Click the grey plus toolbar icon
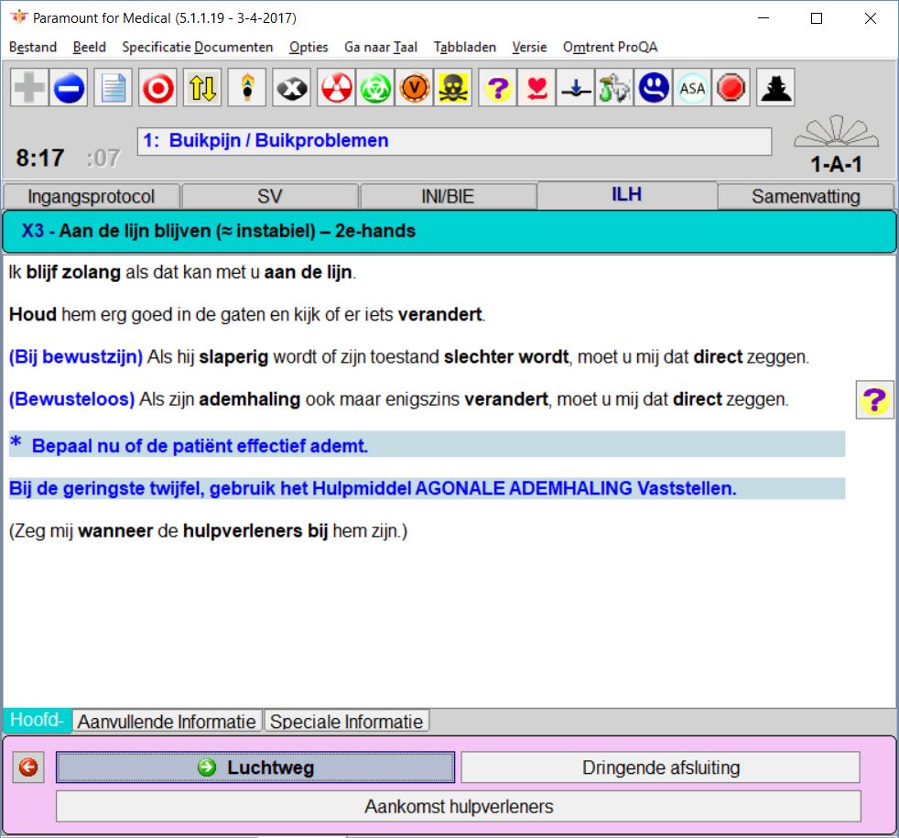Image resolution: width=899 pixels, height=838 pixels. click(x=29, y=88)
